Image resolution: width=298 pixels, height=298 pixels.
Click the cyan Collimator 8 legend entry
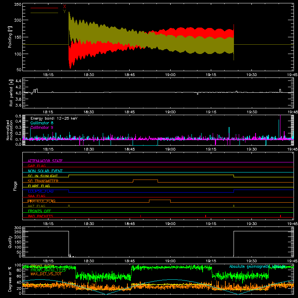pyautogui.click(x=42, y=123)
